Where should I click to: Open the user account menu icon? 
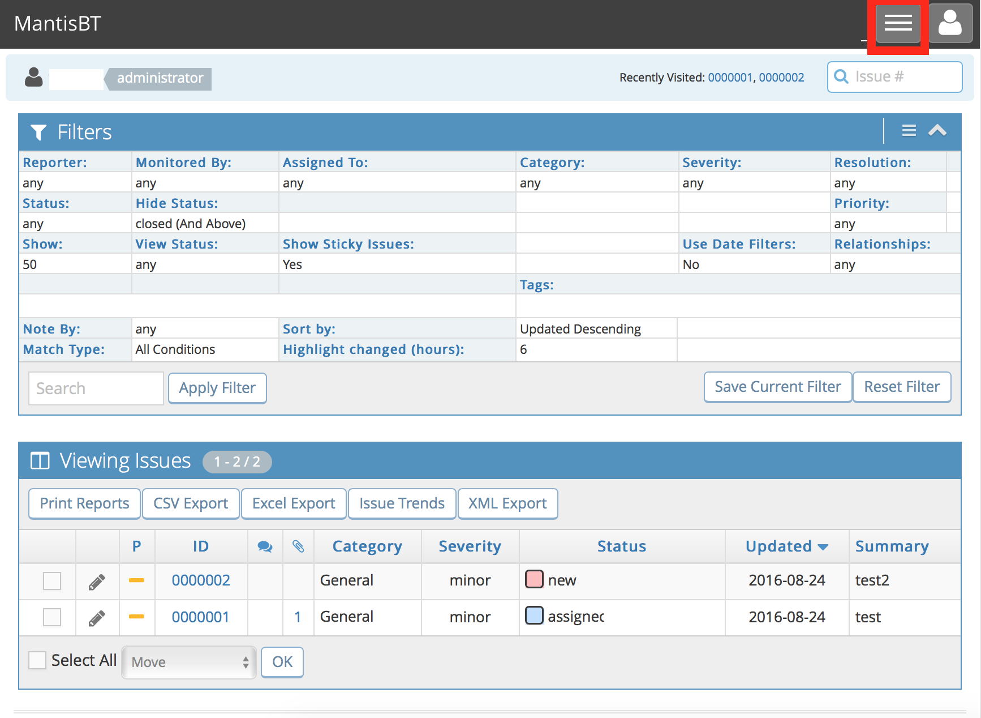click(x=950, y=24)
